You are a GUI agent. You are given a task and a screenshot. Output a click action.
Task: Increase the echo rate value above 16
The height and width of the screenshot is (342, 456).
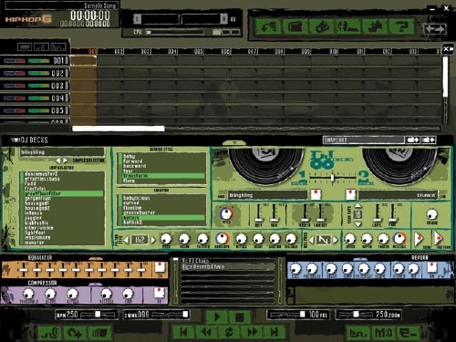[358, 206]
